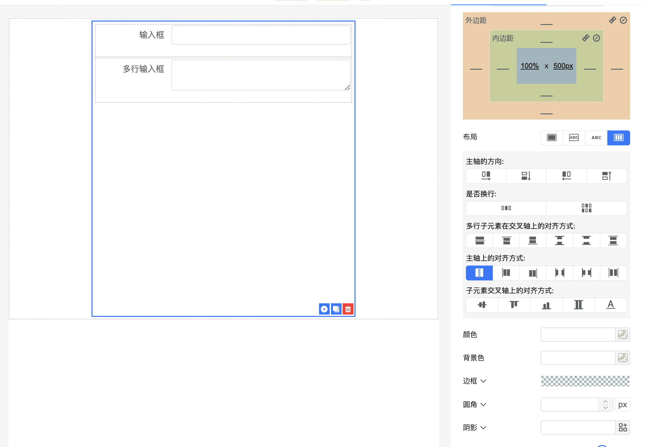Select the inline ABC text layout

coord(596,137)
